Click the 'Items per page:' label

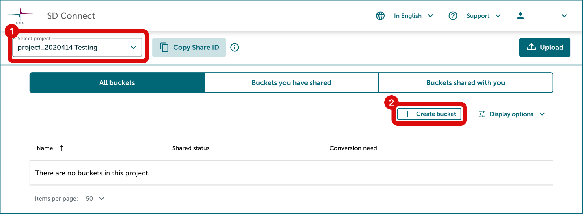coord(56,199)
